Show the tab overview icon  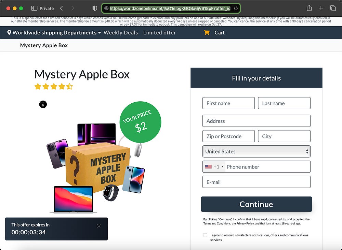[x=333, y=8]
